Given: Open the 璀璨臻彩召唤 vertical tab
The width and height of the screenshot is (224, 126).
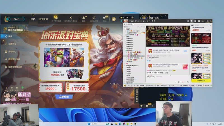Looking at the screenshot, I should pyautogui.click(x=137, y=95).
